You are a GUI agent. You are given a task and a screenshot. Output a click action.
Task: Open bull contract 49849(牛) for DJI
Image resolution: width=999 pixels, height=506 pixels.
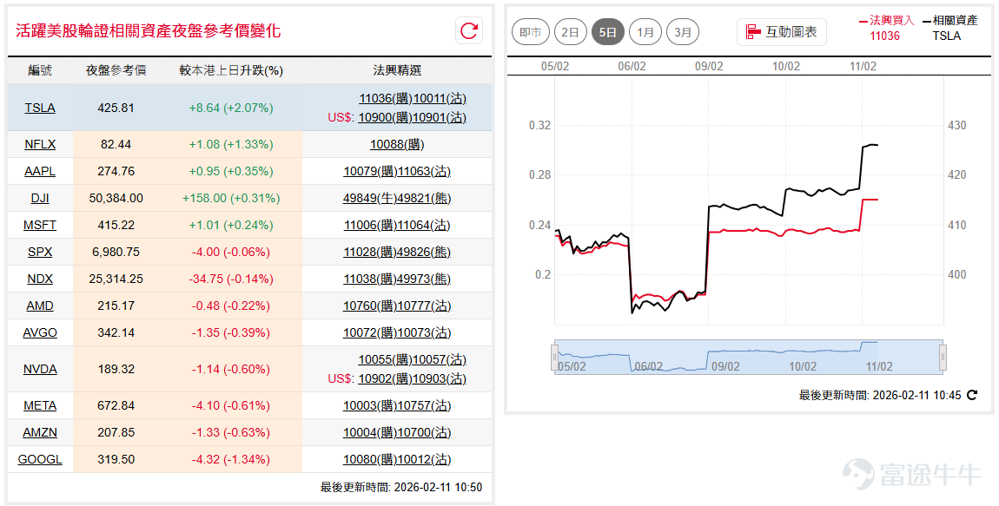(x=370, y=198)
